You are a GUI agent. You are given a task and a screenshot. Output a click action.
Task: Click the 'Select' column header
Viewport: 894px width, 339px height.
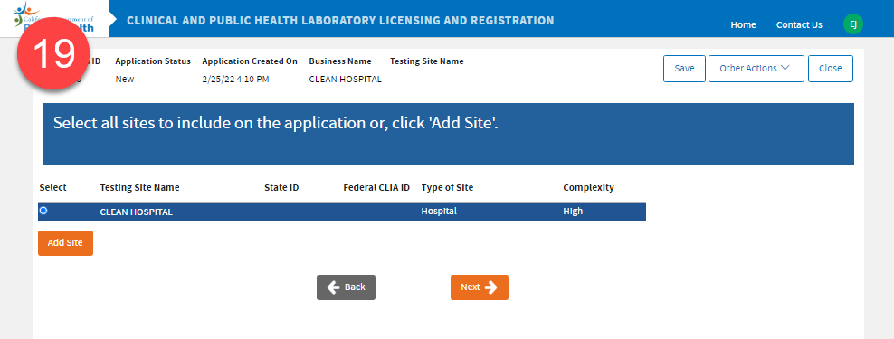tap(53, 187)
